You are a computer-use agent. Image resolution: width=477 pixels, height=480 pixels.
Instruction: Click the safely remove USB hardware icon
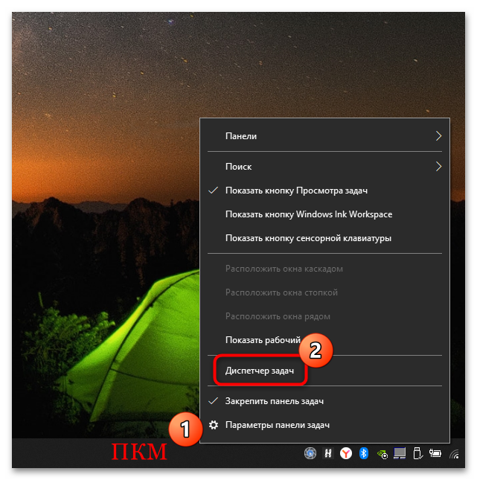[417, 452]
